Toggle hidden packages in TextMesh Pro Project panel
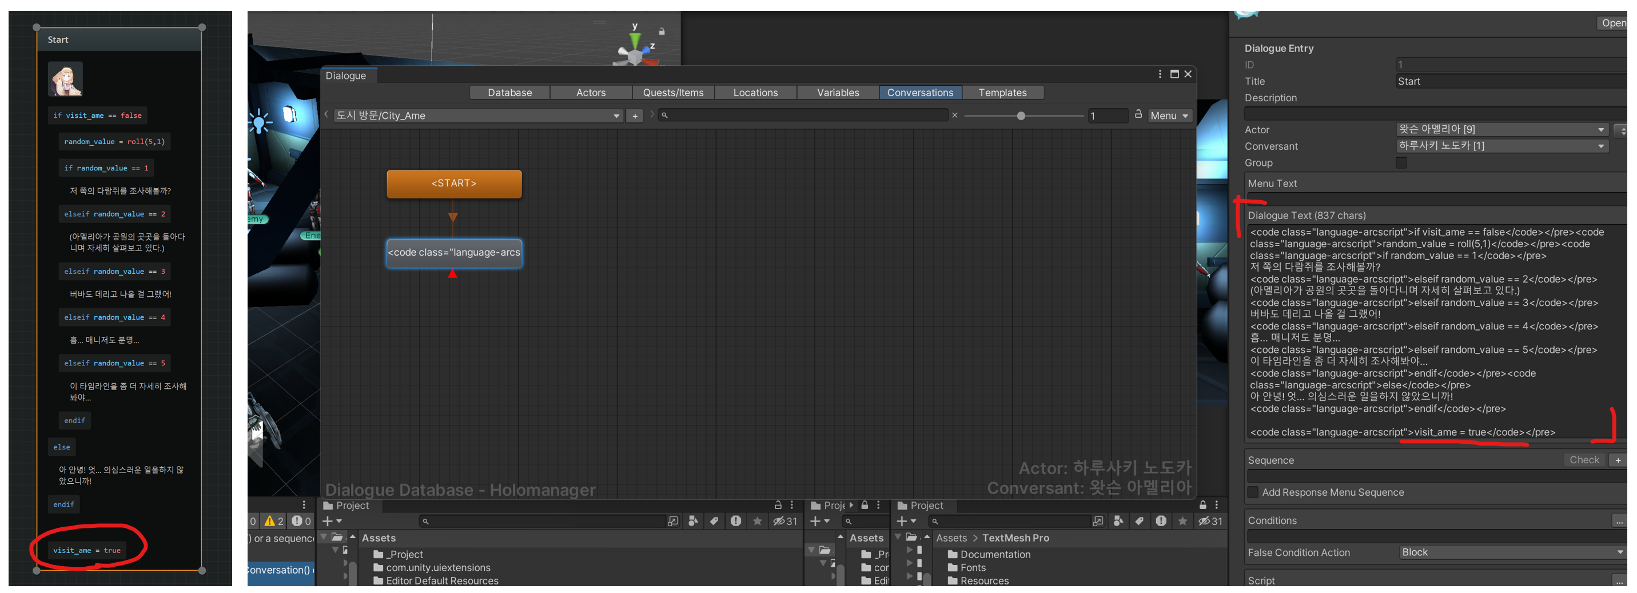1637x593 pixels. (1210, 522)
